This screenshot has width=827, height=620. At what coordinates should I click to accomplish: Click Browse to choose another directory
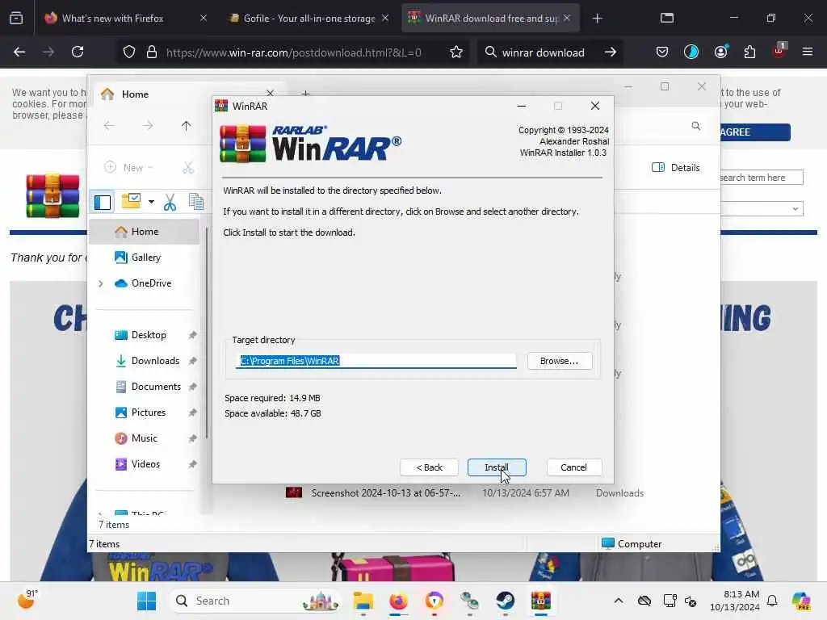559,361
